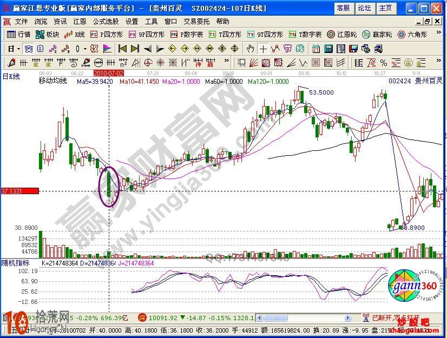Viewport: 447px width, 338px height.
Task: Click the colored flag icon
Action: click(107, 49)
